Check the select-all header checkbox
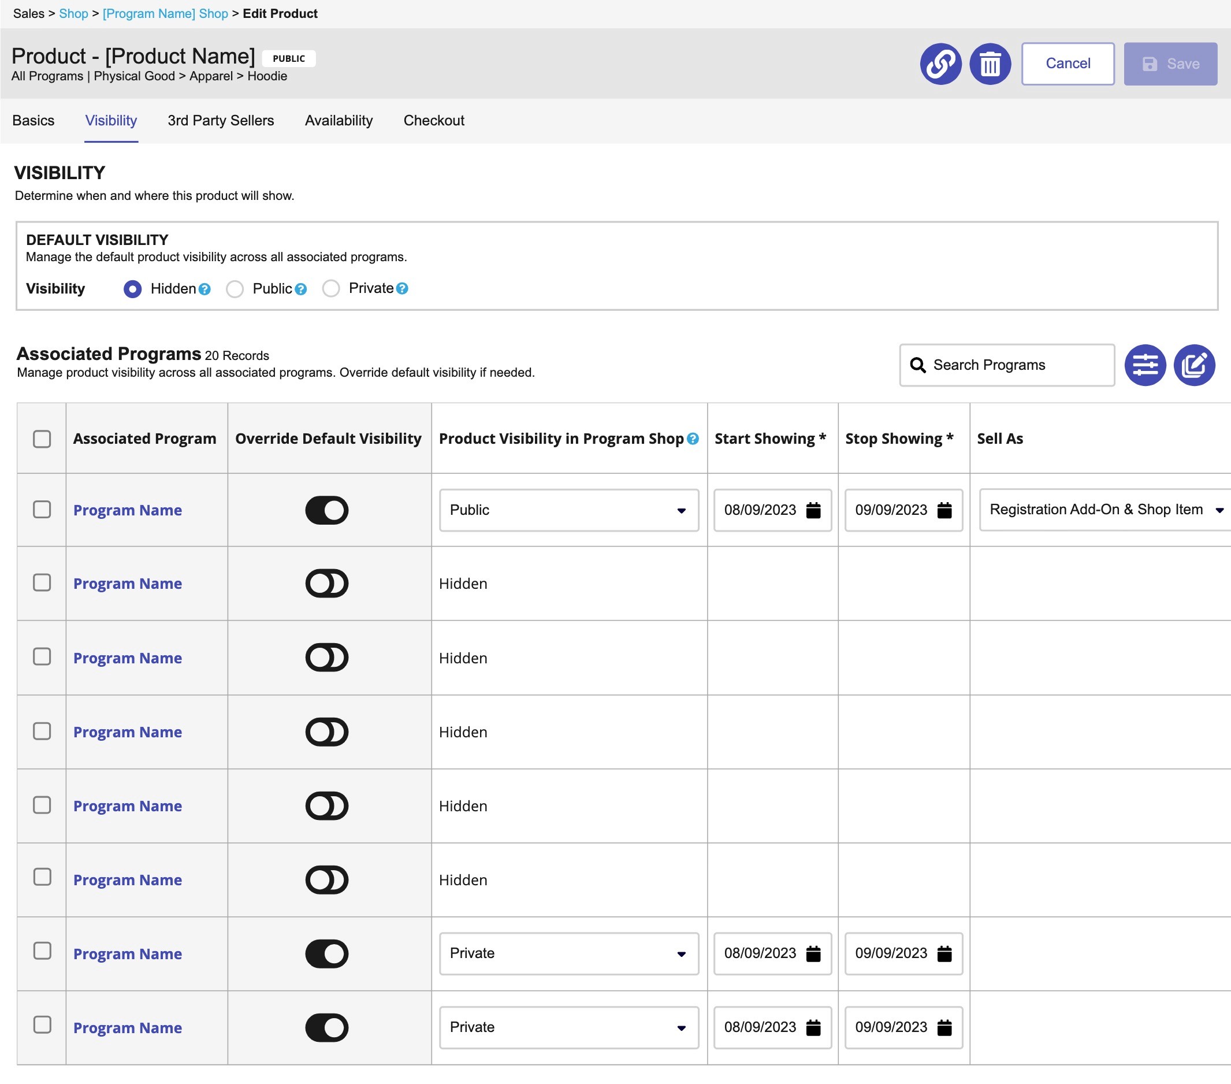1231x1084 pixels. [42, 439]
